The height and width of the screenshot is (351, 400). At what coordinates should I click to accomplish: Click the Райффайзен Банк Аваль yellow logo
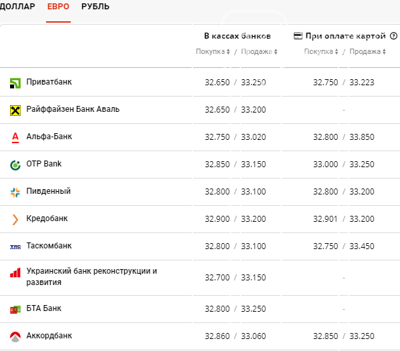click(x=15, y=111)
